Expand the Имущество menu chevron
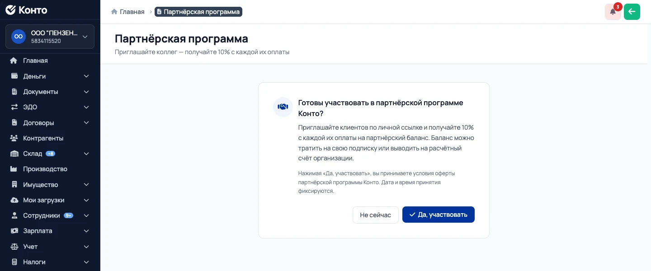 pyautogui.click(x=86, y=185)
